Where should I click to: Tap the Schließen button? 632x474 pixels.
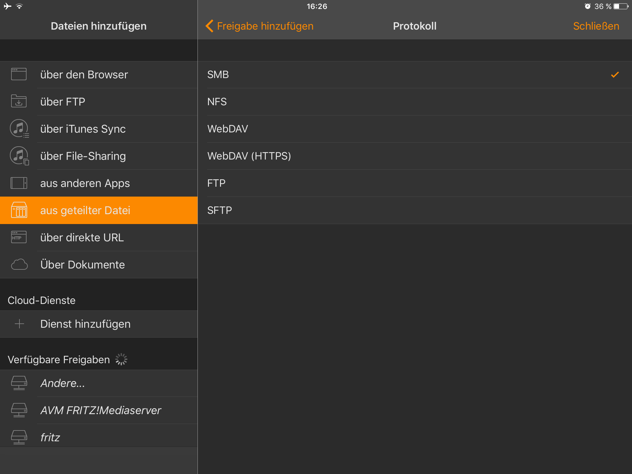pyautogui.click(x=596, y=26)
